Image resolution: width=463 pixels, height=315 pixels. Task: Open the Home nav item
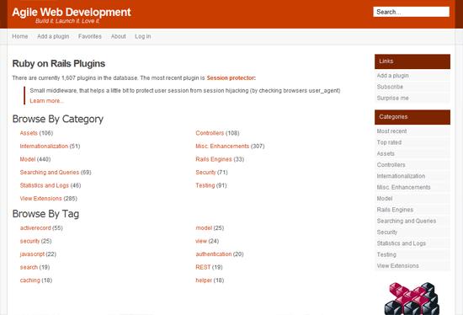(x=20, y=36)
